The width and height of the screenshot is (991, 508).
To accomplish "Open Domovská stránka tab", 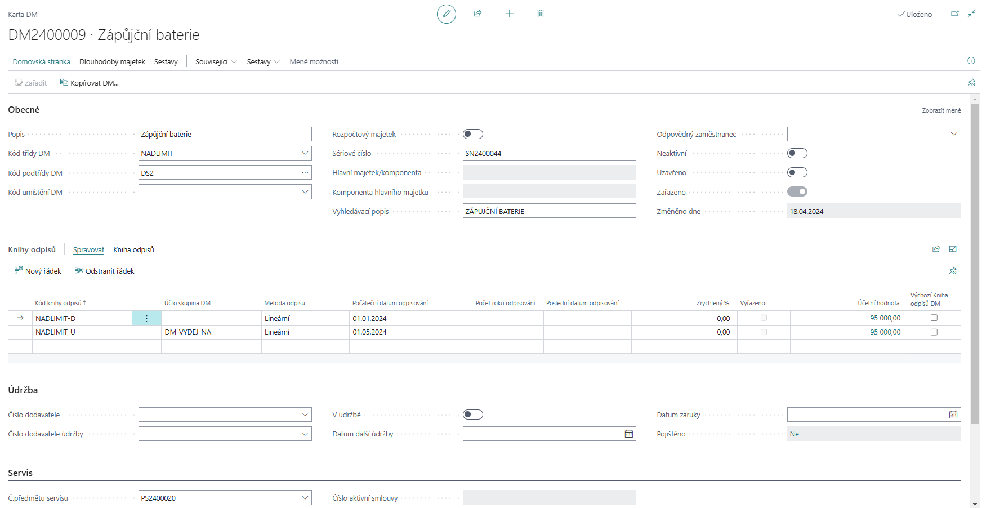I will coord(42,61).
